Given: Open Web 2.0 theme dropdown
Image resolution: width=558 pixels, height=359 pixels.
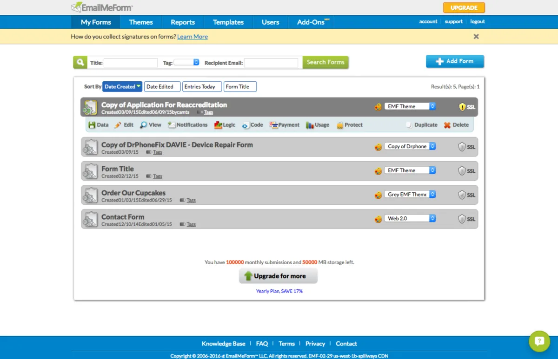Looking at the screenshot, I should coord(410,218).
